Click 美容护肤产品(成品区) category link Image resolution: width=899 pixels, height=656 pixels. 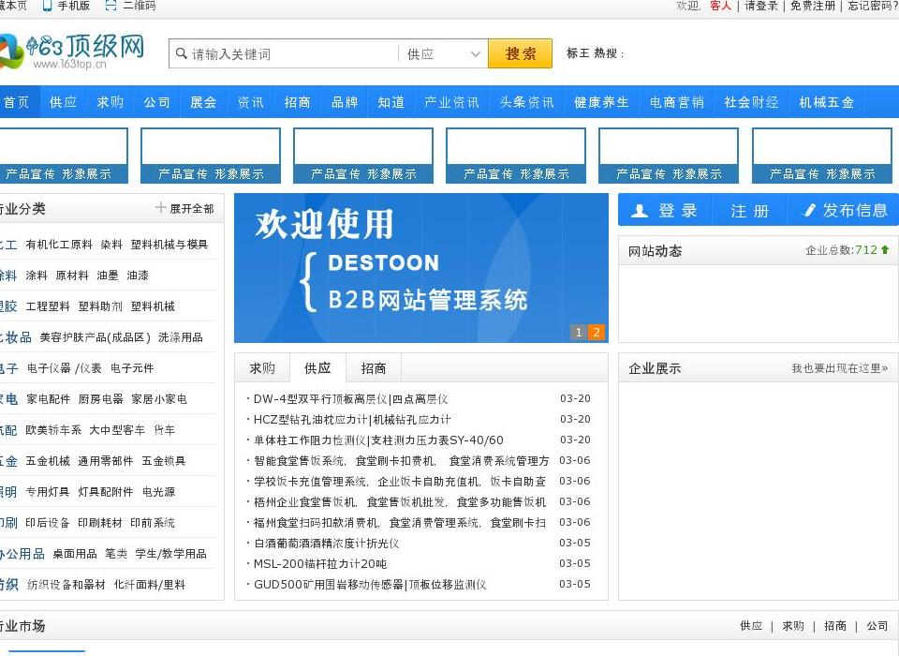(x=95, y=337)
